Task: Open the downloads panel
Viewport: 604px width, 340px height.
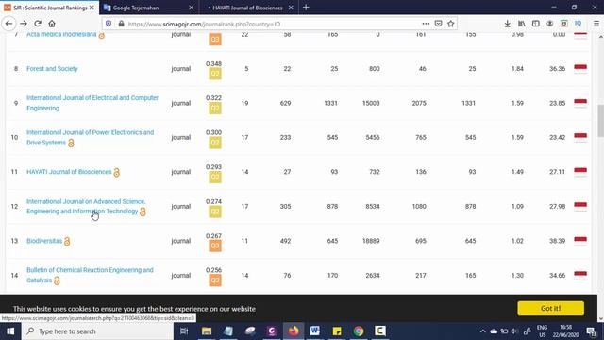Action: (508, 24)
